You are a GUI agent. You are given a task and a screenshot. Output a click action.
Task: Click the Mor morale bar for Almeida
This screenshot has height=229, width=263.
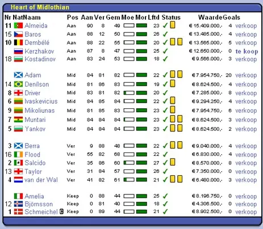tap(141, 26)
